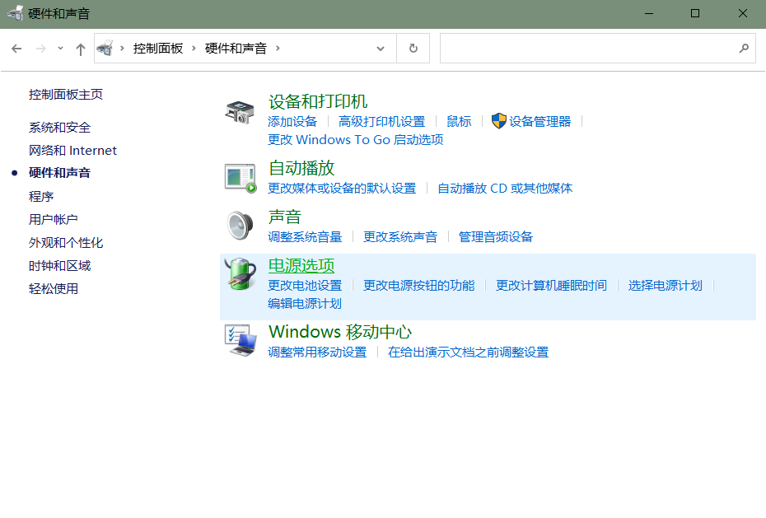Expand the address bar history dropdown
The image size is (766, 518).
coord(381,49)
